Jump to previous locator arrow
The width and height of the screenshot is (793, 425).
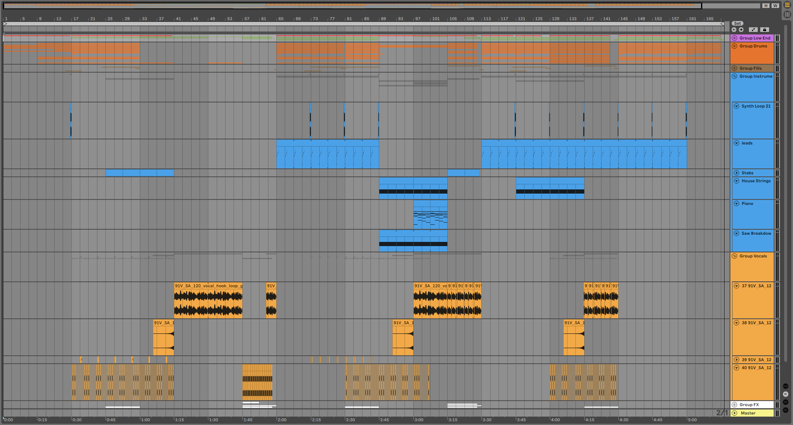click(734, 30)
